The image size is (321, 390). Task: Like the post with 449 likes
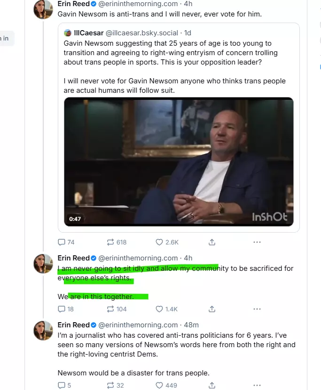pos(159,385)
